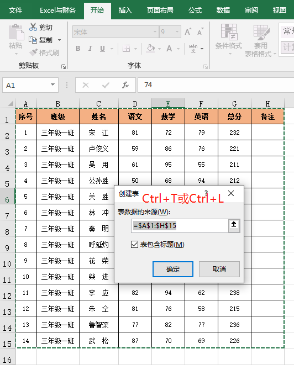
Task: Click the dialog help question mark
Action: click(x=206, y=193)
